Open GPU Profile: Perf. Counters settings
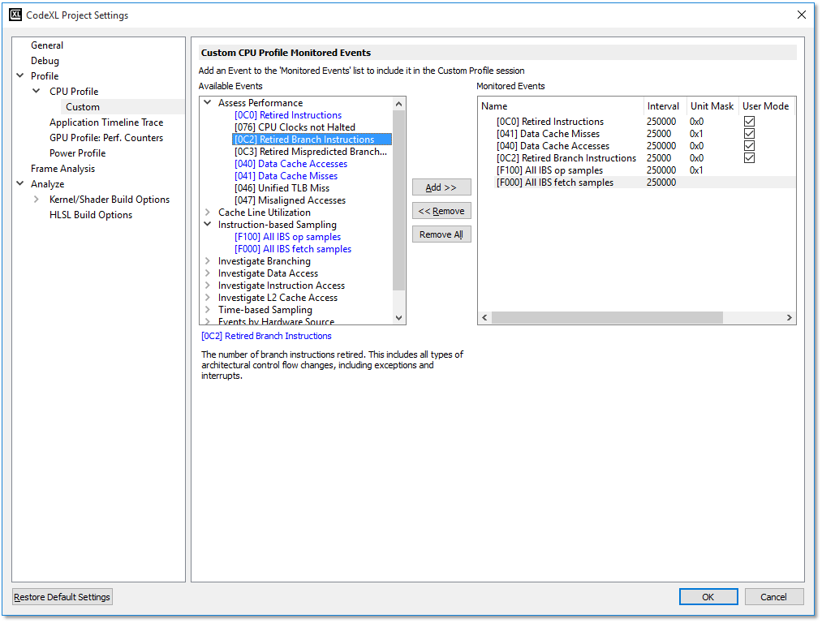The width and height of the screenshot is (822, 623). point(106,138)
